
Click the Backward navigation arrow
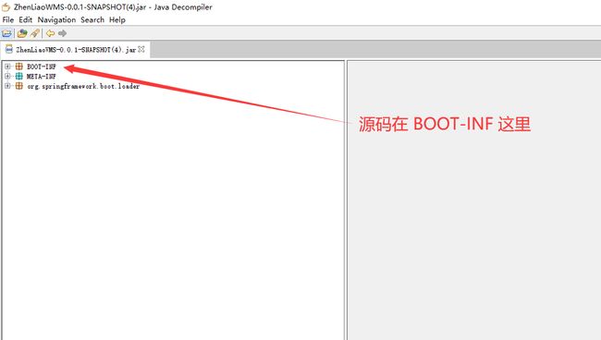(50, 33)
